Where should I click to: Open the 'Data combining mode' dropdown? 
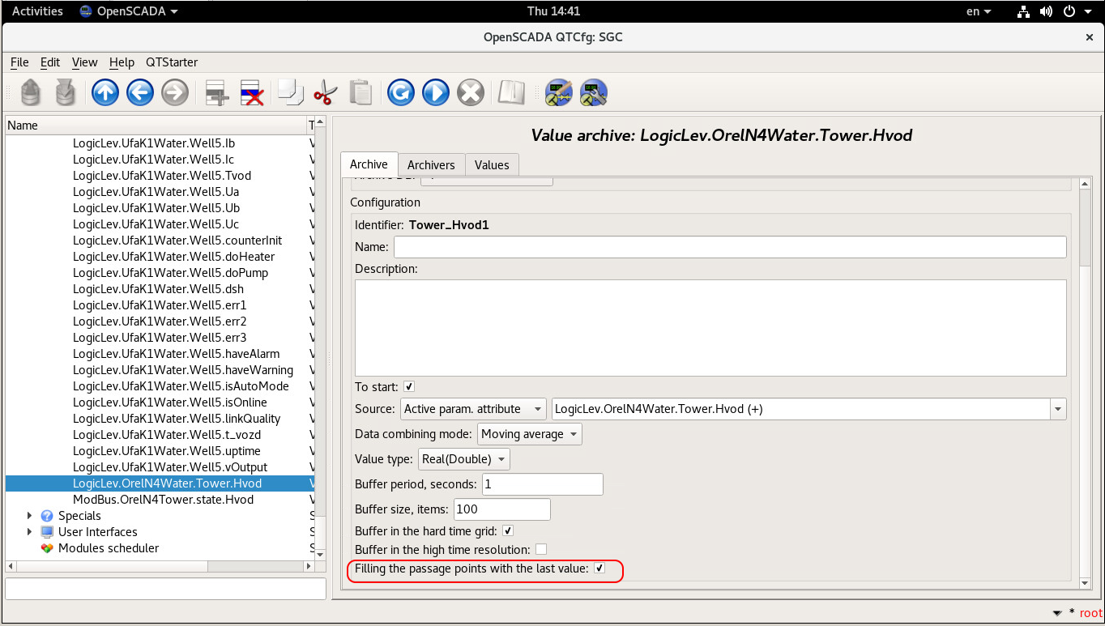click(529, 434)
